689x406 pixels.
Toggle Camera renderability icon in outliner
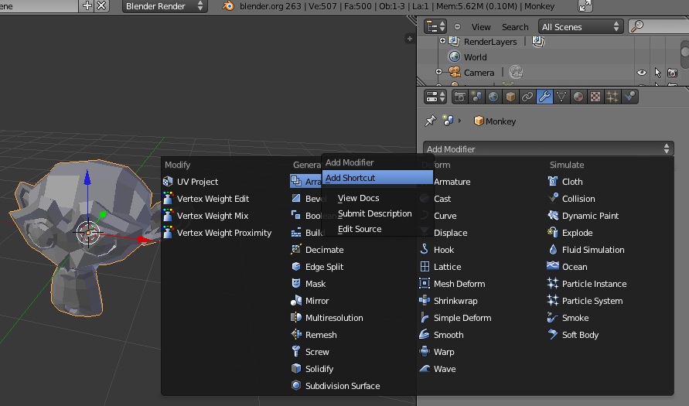point(672,73)
